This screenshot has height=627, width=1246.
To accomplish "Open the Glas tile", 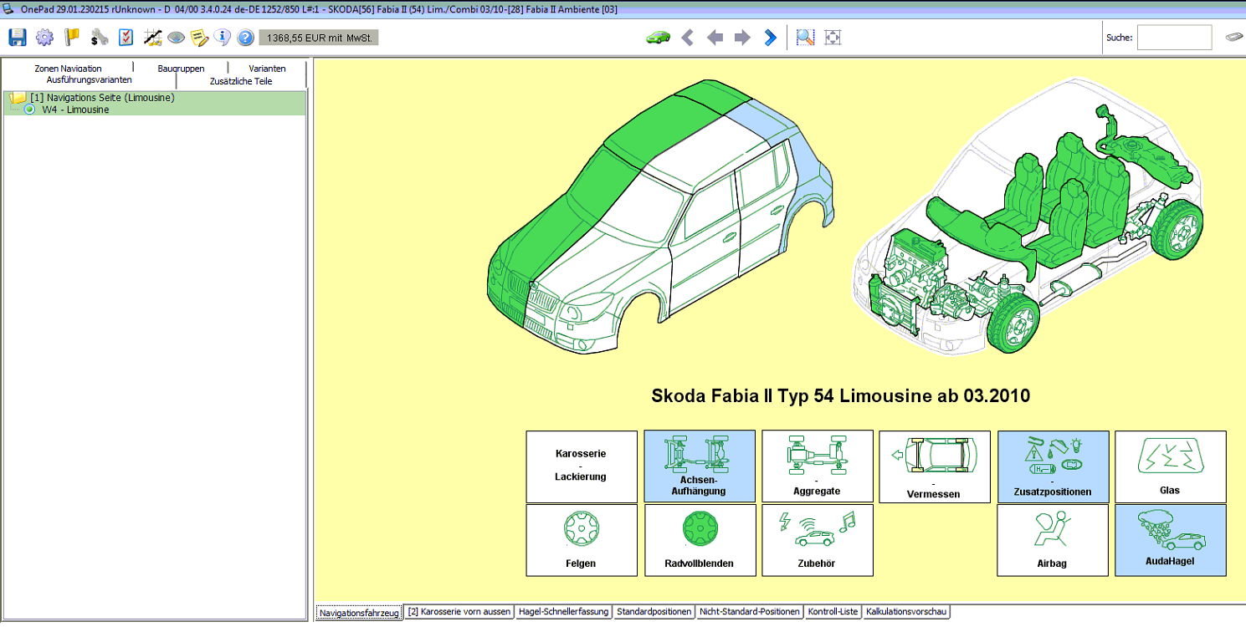I will point(1171,466).
